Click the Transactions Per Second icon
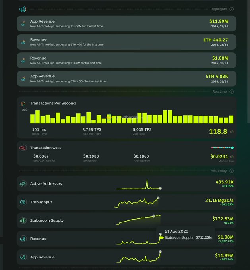 [23, 103]
